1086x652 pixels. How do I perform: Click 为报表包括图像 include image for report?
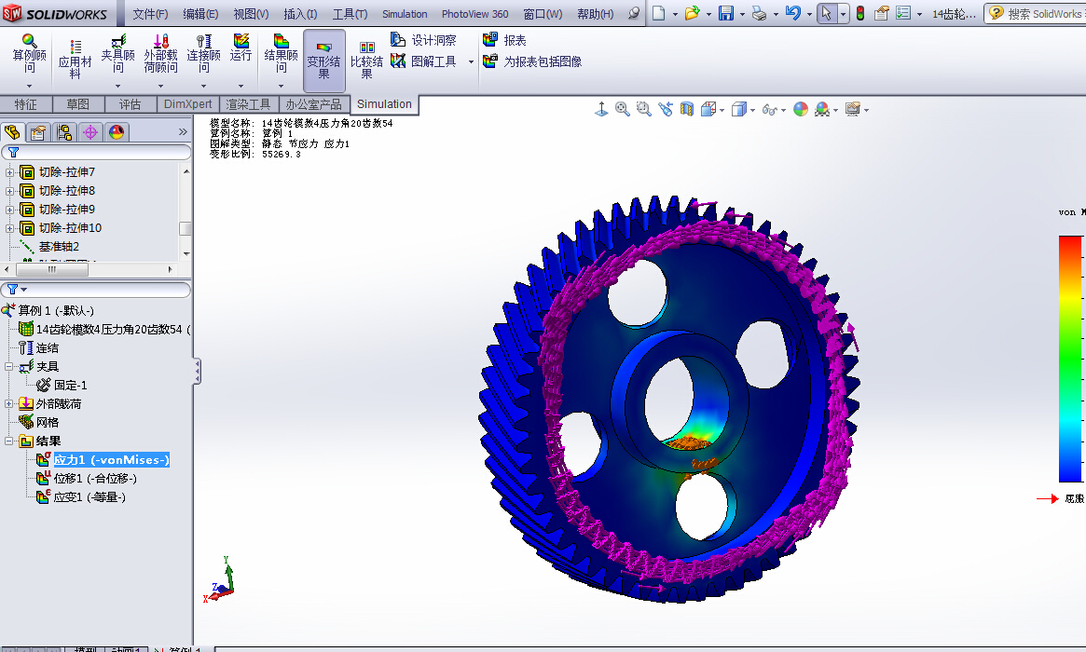532,61
